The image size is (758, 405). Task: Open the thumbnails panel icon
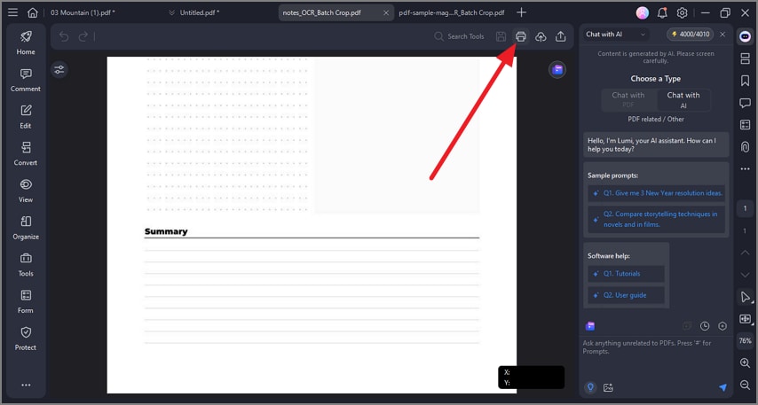(745, 58)
